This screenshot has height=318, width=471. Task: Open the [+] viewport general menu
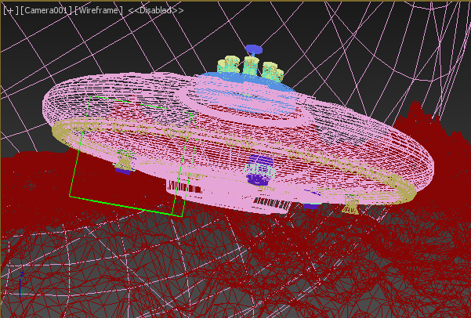10,10
